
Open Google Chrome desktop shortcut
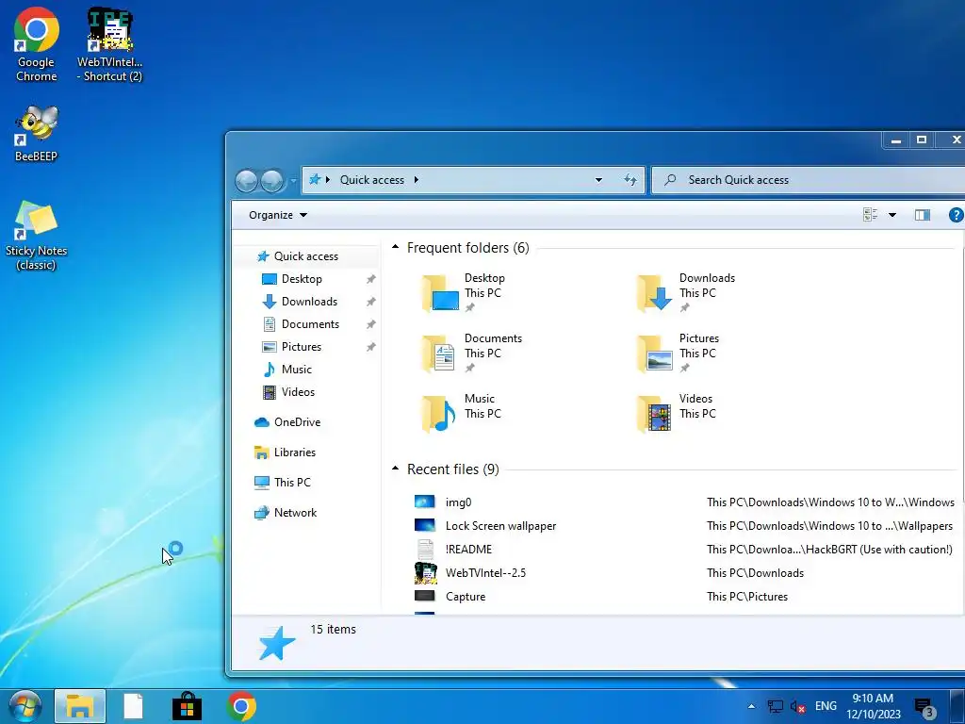click(x=37, y=44)
